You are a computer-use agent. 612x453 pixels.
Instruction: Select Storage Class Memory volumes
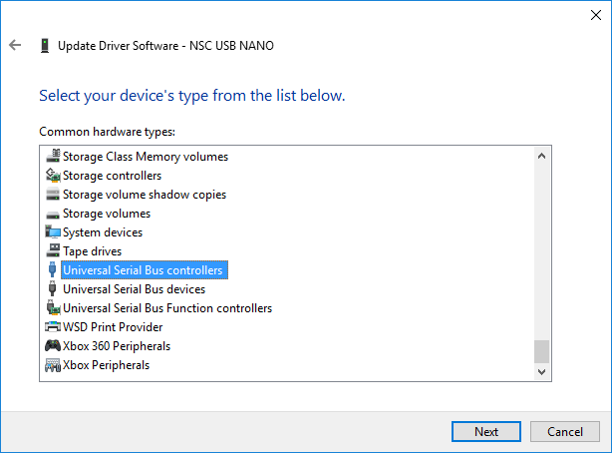pos(146,157)
